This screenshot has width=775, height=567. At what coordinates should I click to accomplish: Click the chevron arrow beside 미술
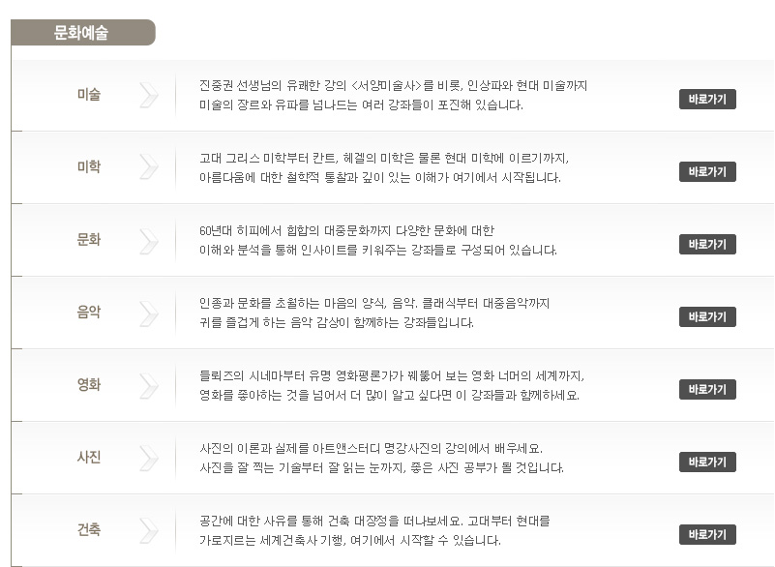pyautogui.click(x=149, y=96)
